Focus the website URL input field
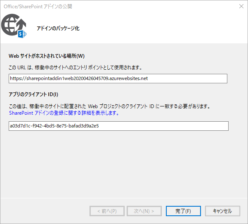 [x=118, y=78]
